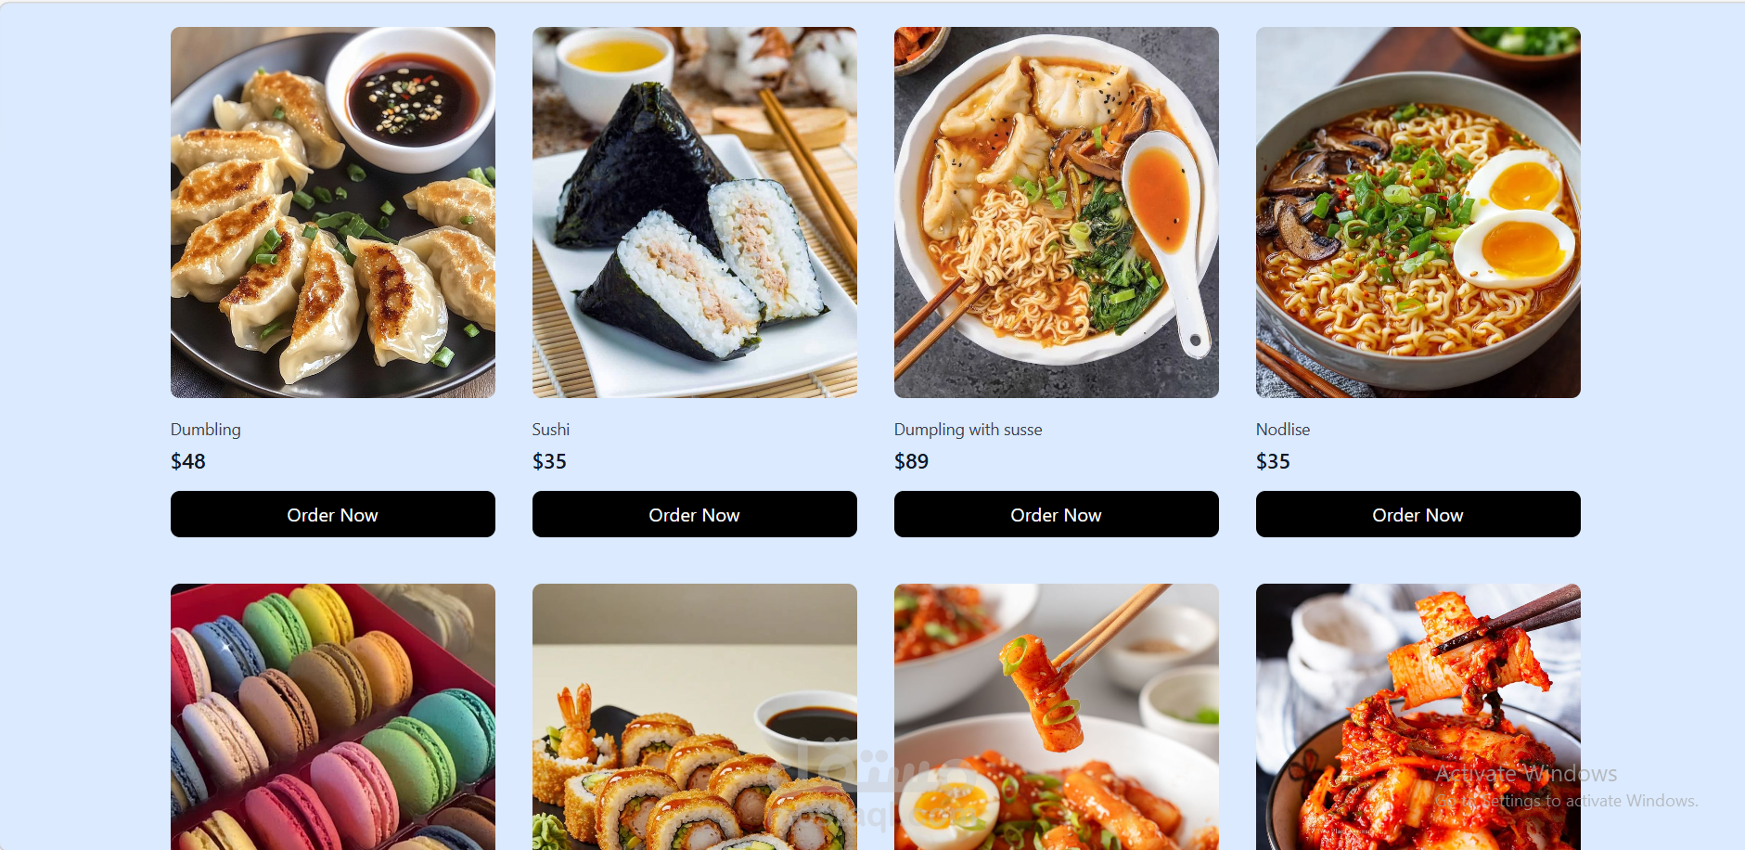Screen dimensions: 1745x850
Task: Open the tteokbokki with chopsticks photo
Action: pyautogui.click(x=1056, y=716)
